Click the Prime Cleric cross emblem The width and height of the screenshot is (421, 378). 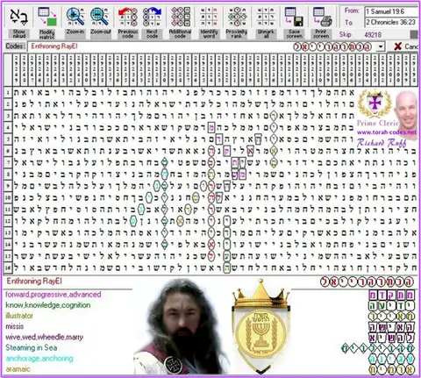(375, 103)
